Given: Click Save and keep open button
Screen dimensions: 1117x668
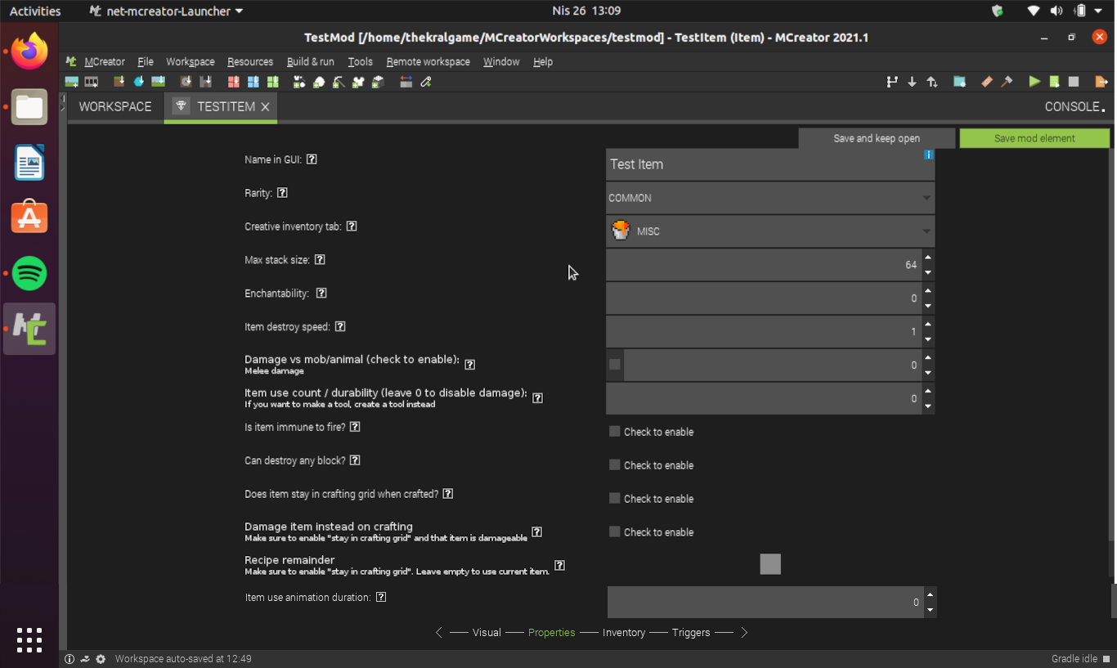Looking at the screenshot, I should [877, 138].
